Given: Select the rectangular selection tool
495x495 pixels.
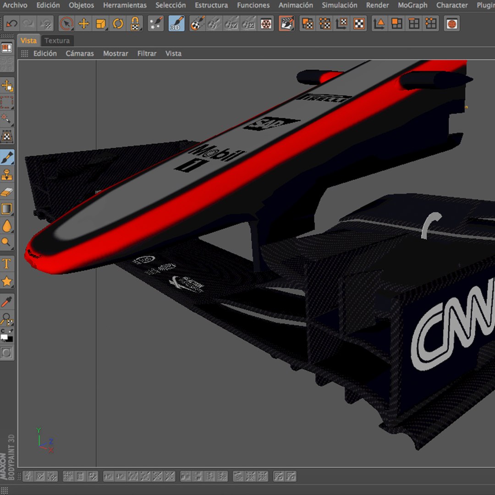Looking at the screenshot, I should coord(7,103).
